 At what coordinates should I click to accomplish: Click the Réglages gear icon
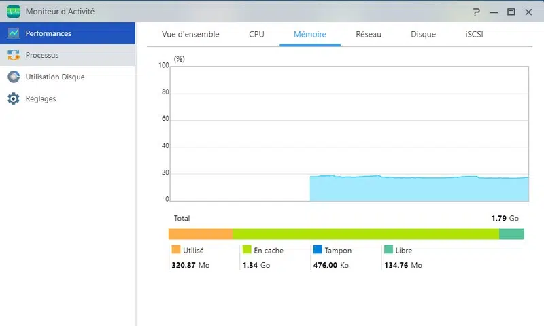tap(14, 98)
